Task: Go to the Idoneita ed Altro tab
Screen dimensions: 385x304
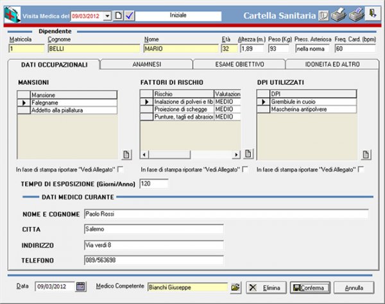Action: pyautogui.click(x=332, y=64)
